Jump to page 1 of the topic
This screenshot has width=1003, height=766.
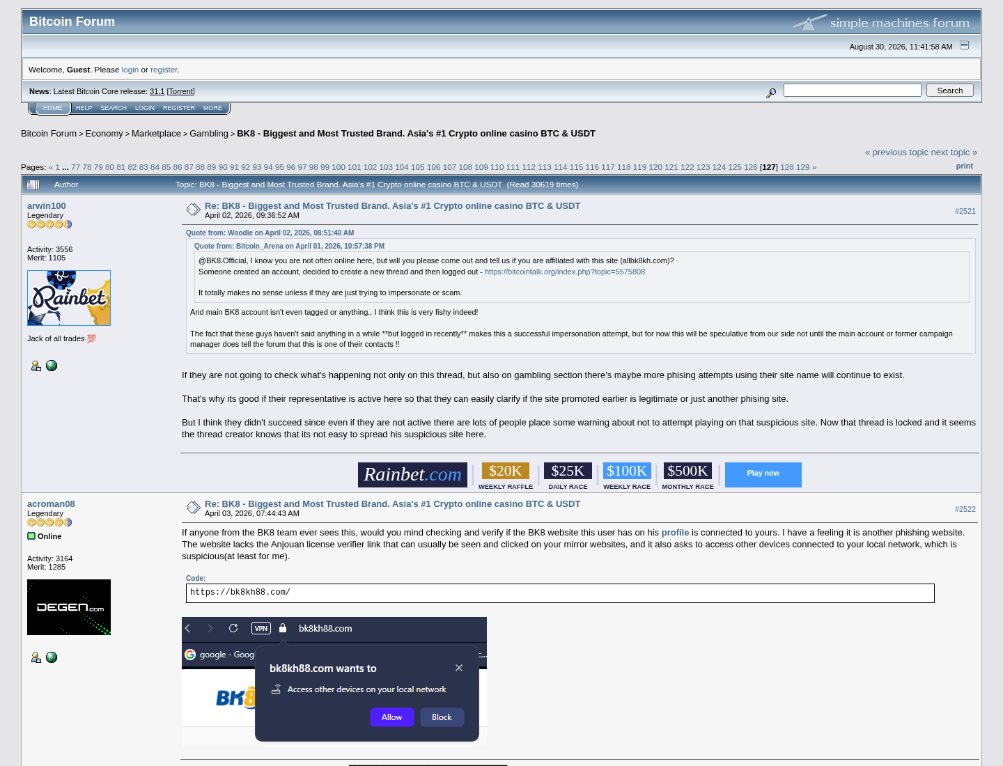pos(57,167)
